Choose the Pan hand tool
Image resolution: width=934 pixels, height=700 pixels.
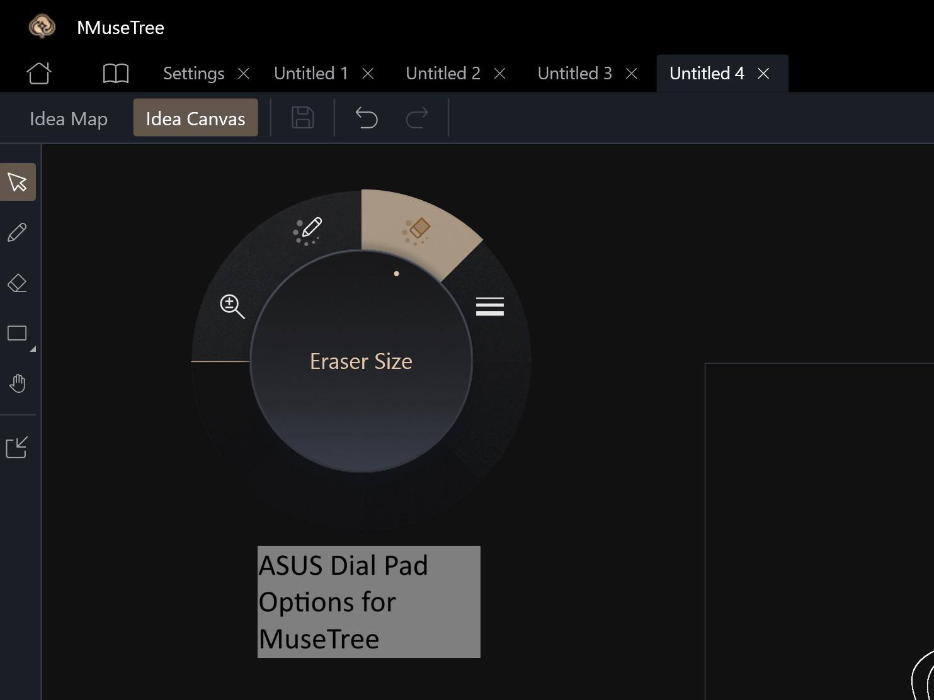coord(18,383)
